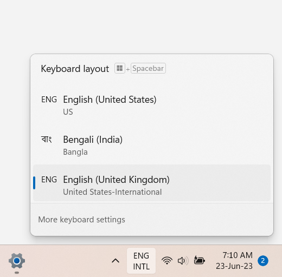Toggle the ENG INTL language indicator
The height and width of the screenshot is (277, 282).
click(x=141, y=261)
